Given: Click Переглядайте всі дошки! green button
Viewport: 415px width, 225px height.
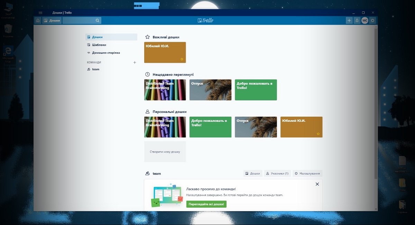Looking at the screenshot, I should pyautogui.click(x=206, y=204).
